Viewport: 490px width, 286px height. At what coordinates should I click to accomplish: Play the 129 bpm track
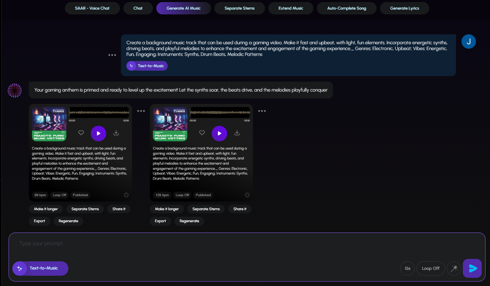click(219, 133)
